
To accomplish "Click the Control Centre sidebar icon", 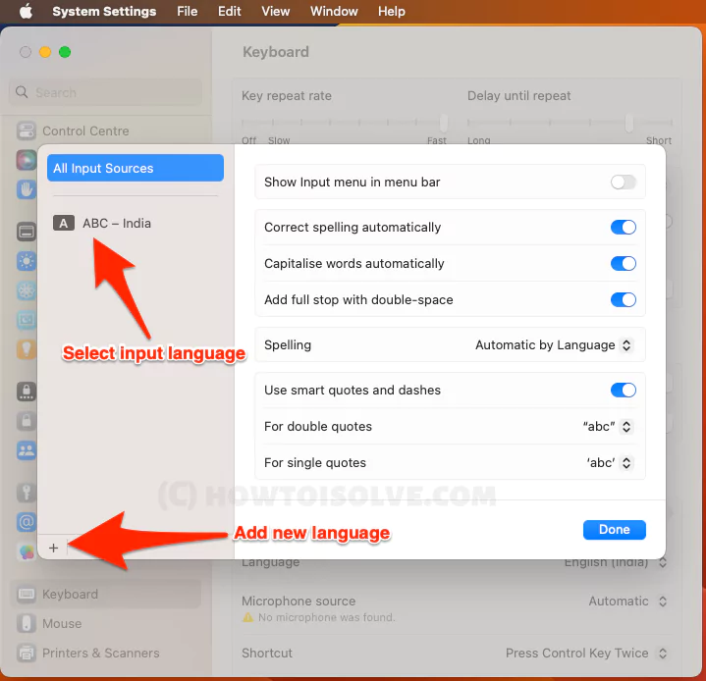I will click(x=27, y=131).
